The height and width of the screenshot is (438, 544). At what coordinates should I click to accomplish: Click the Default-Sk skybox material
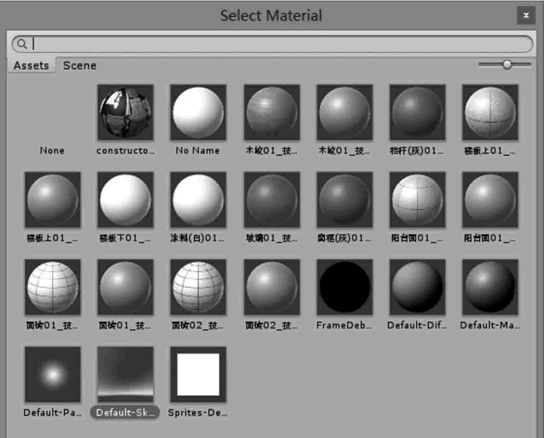(125, 374)
